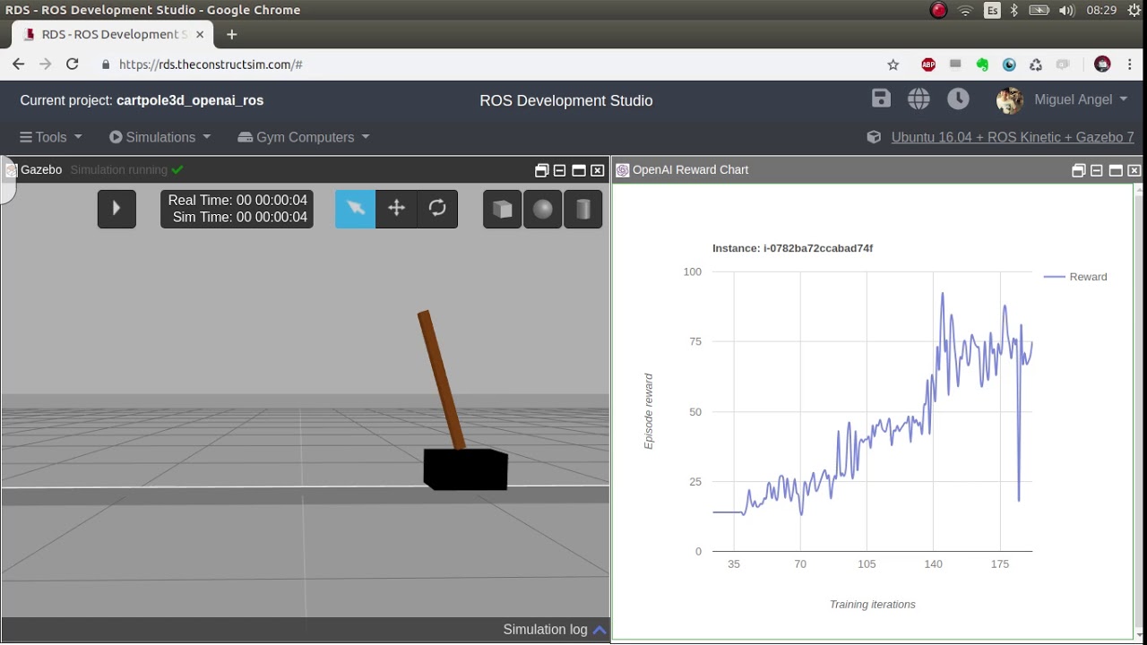The image size is (1147, 645).
Task: Restore the OpenAI Reward Chart panel window
Action: [x=1079, y=170]
